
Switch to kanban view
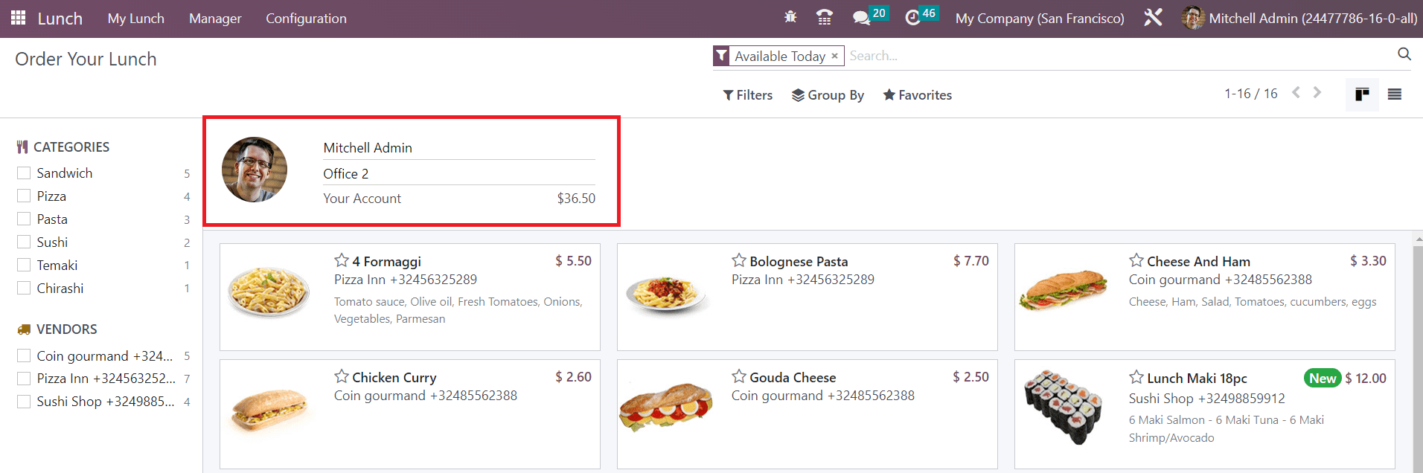pos(1362,94)
